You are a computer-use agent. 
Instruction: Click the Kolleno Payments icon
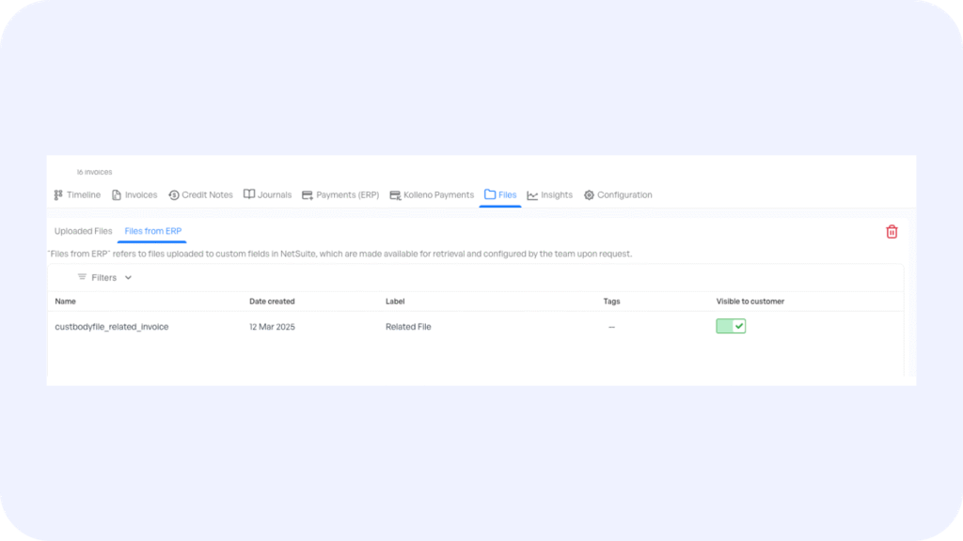point(395,195)
